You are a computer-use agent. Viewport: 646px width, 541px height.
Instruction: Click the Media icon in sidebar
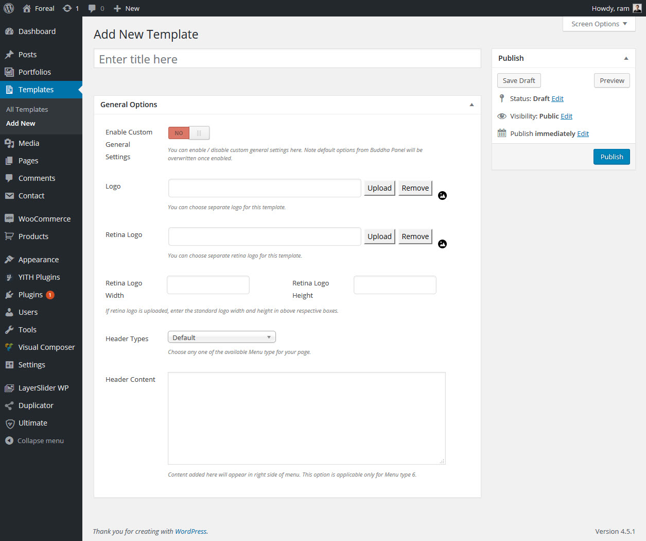tap(9, 143)
